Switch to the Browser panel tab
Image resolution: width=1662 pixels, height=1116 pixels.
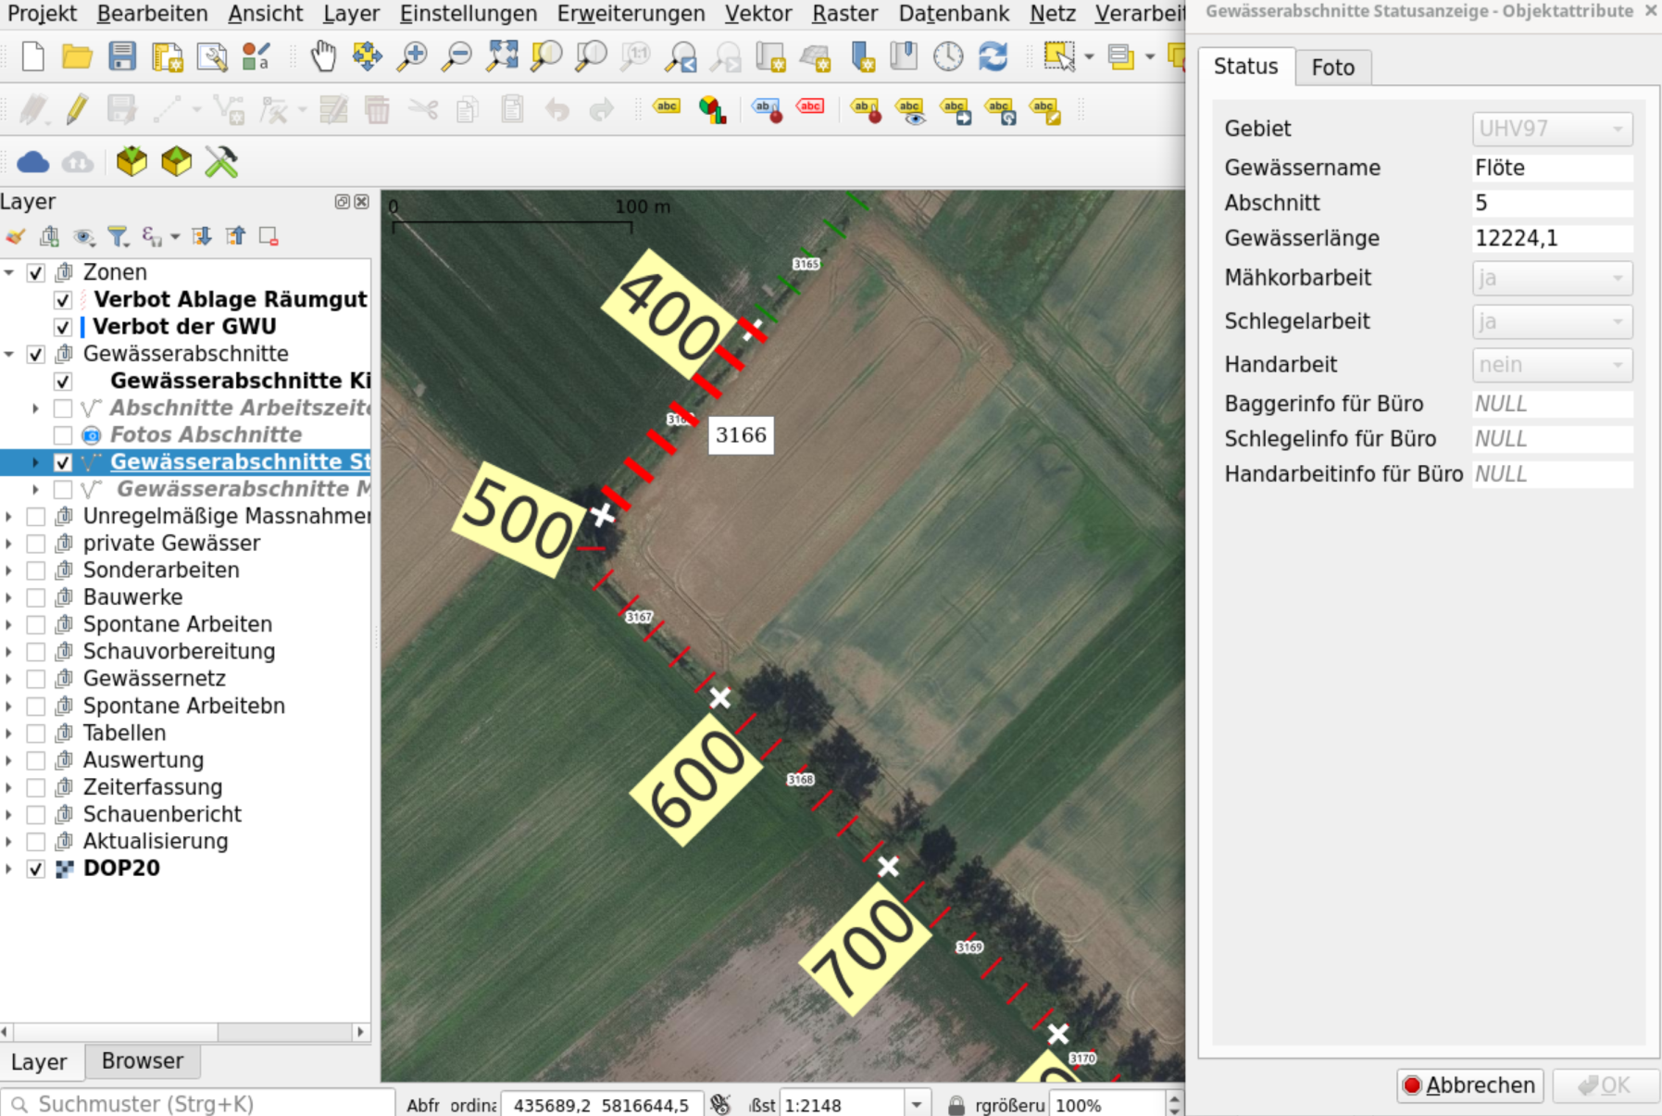click(143, 1061)
